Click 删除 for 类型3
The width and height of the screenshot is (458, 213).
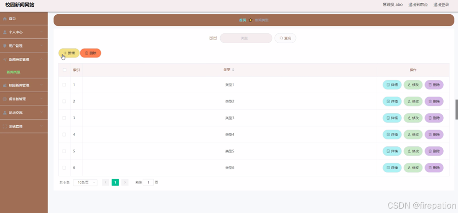(434, 118)
